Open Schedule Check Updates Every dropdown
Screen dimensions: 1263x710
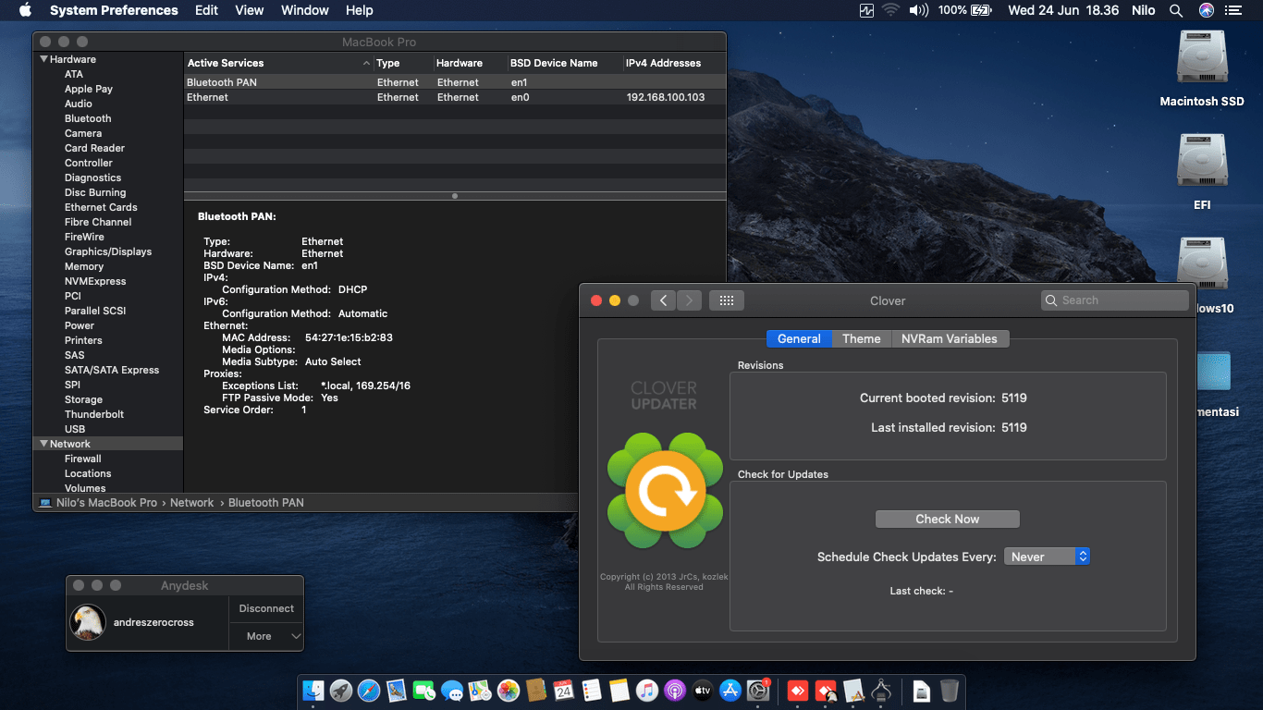1047,557
